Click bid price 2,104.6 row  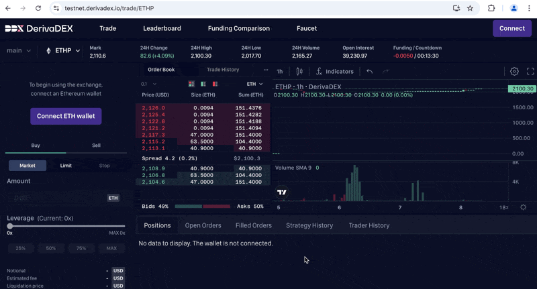tap(203, 182)
